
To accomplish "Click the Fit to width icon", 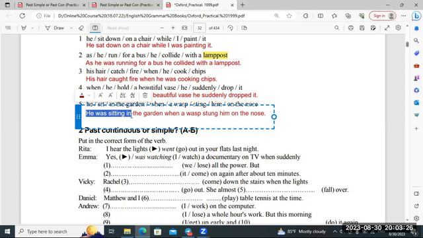I will click(x=184, y=28).
